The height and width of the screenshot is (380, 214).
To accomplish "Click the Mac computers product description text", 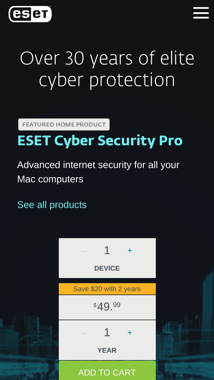I will click(98, 172).
